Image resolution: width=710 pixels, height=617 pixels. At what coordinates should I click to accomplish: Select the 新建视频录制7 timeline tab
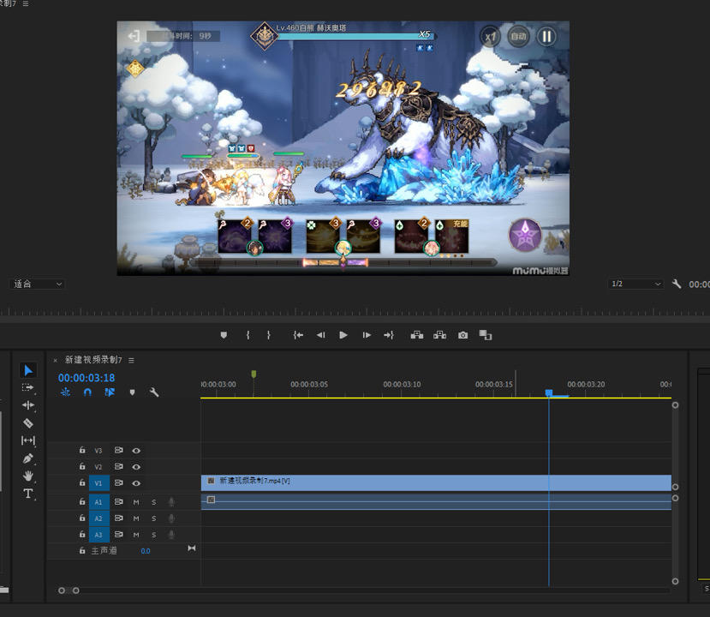(93, 360)
